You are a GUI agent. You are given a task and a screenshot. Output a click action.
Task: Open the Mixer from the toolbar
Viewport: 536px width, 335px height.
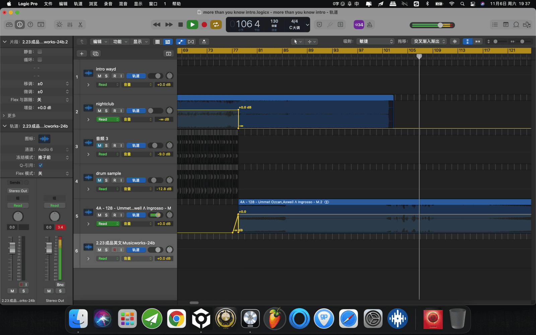coord(70,24)
